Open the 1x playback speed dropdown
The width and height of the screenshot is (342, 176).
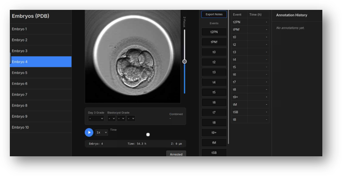coord(102,132)
